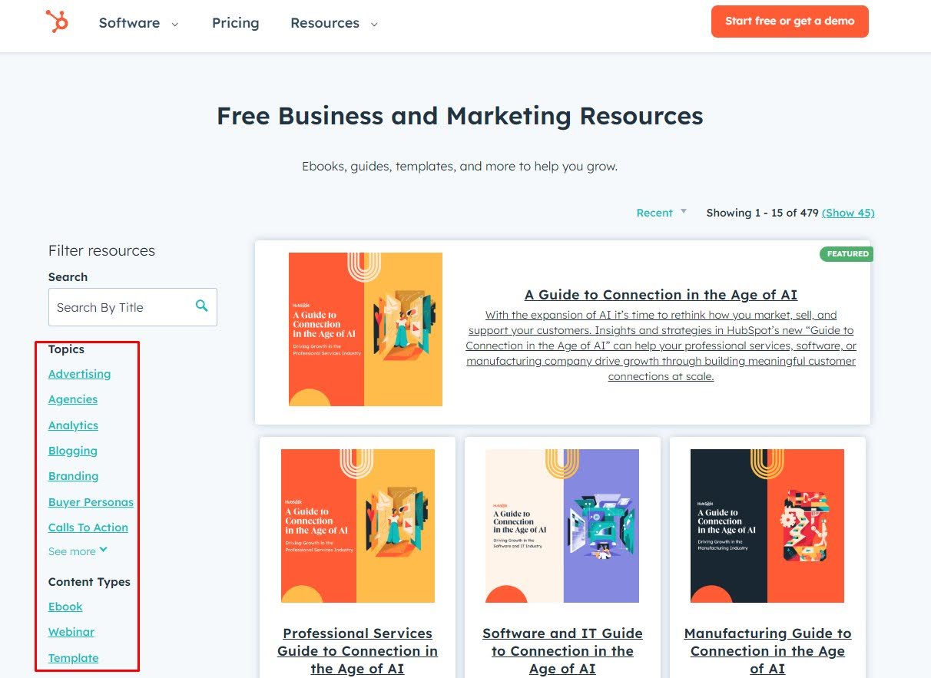Filter by Buyer Personas topic
This screenshot has height=678, width=931.
[91, 501]
